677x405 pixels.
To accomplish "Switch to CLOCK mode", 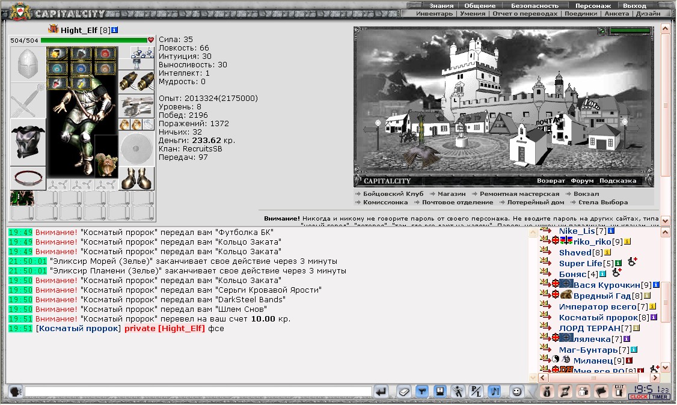I will pyautogui.click(x=639, y=397).
